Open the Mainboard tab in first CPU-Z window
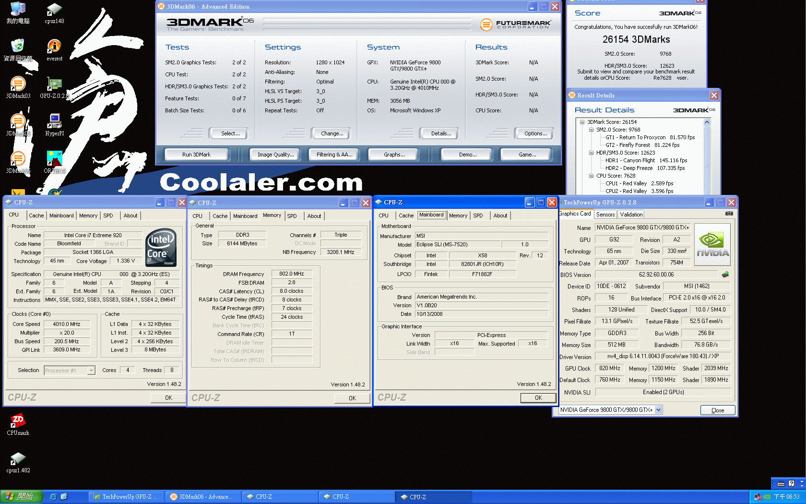Screen dimensions: 806x504 (x=61, y=216)
